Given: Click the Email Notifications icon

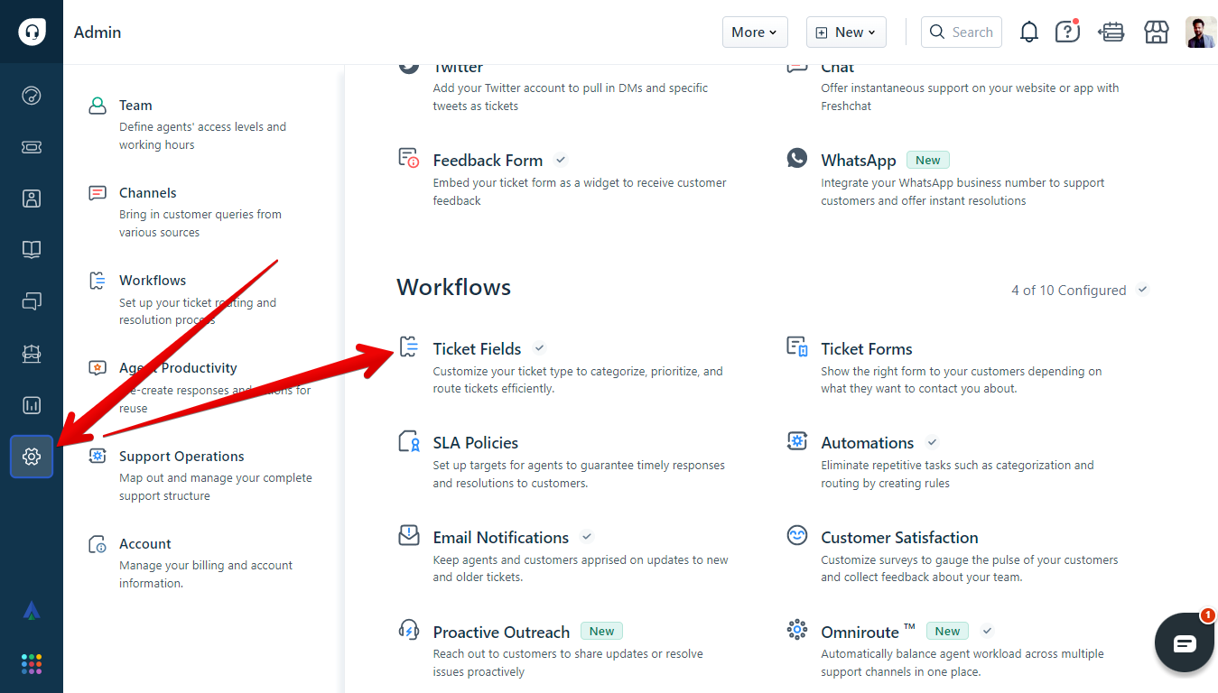Looking at the screenshot, I should coord(409,535).
